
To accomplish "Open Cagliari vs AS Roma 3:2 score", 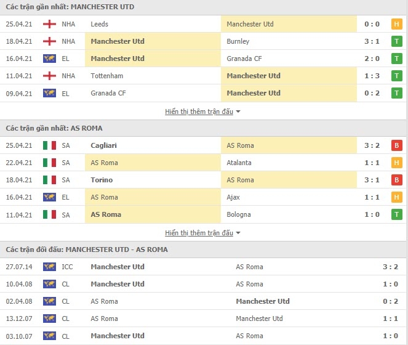I will (x=372, y=145).
